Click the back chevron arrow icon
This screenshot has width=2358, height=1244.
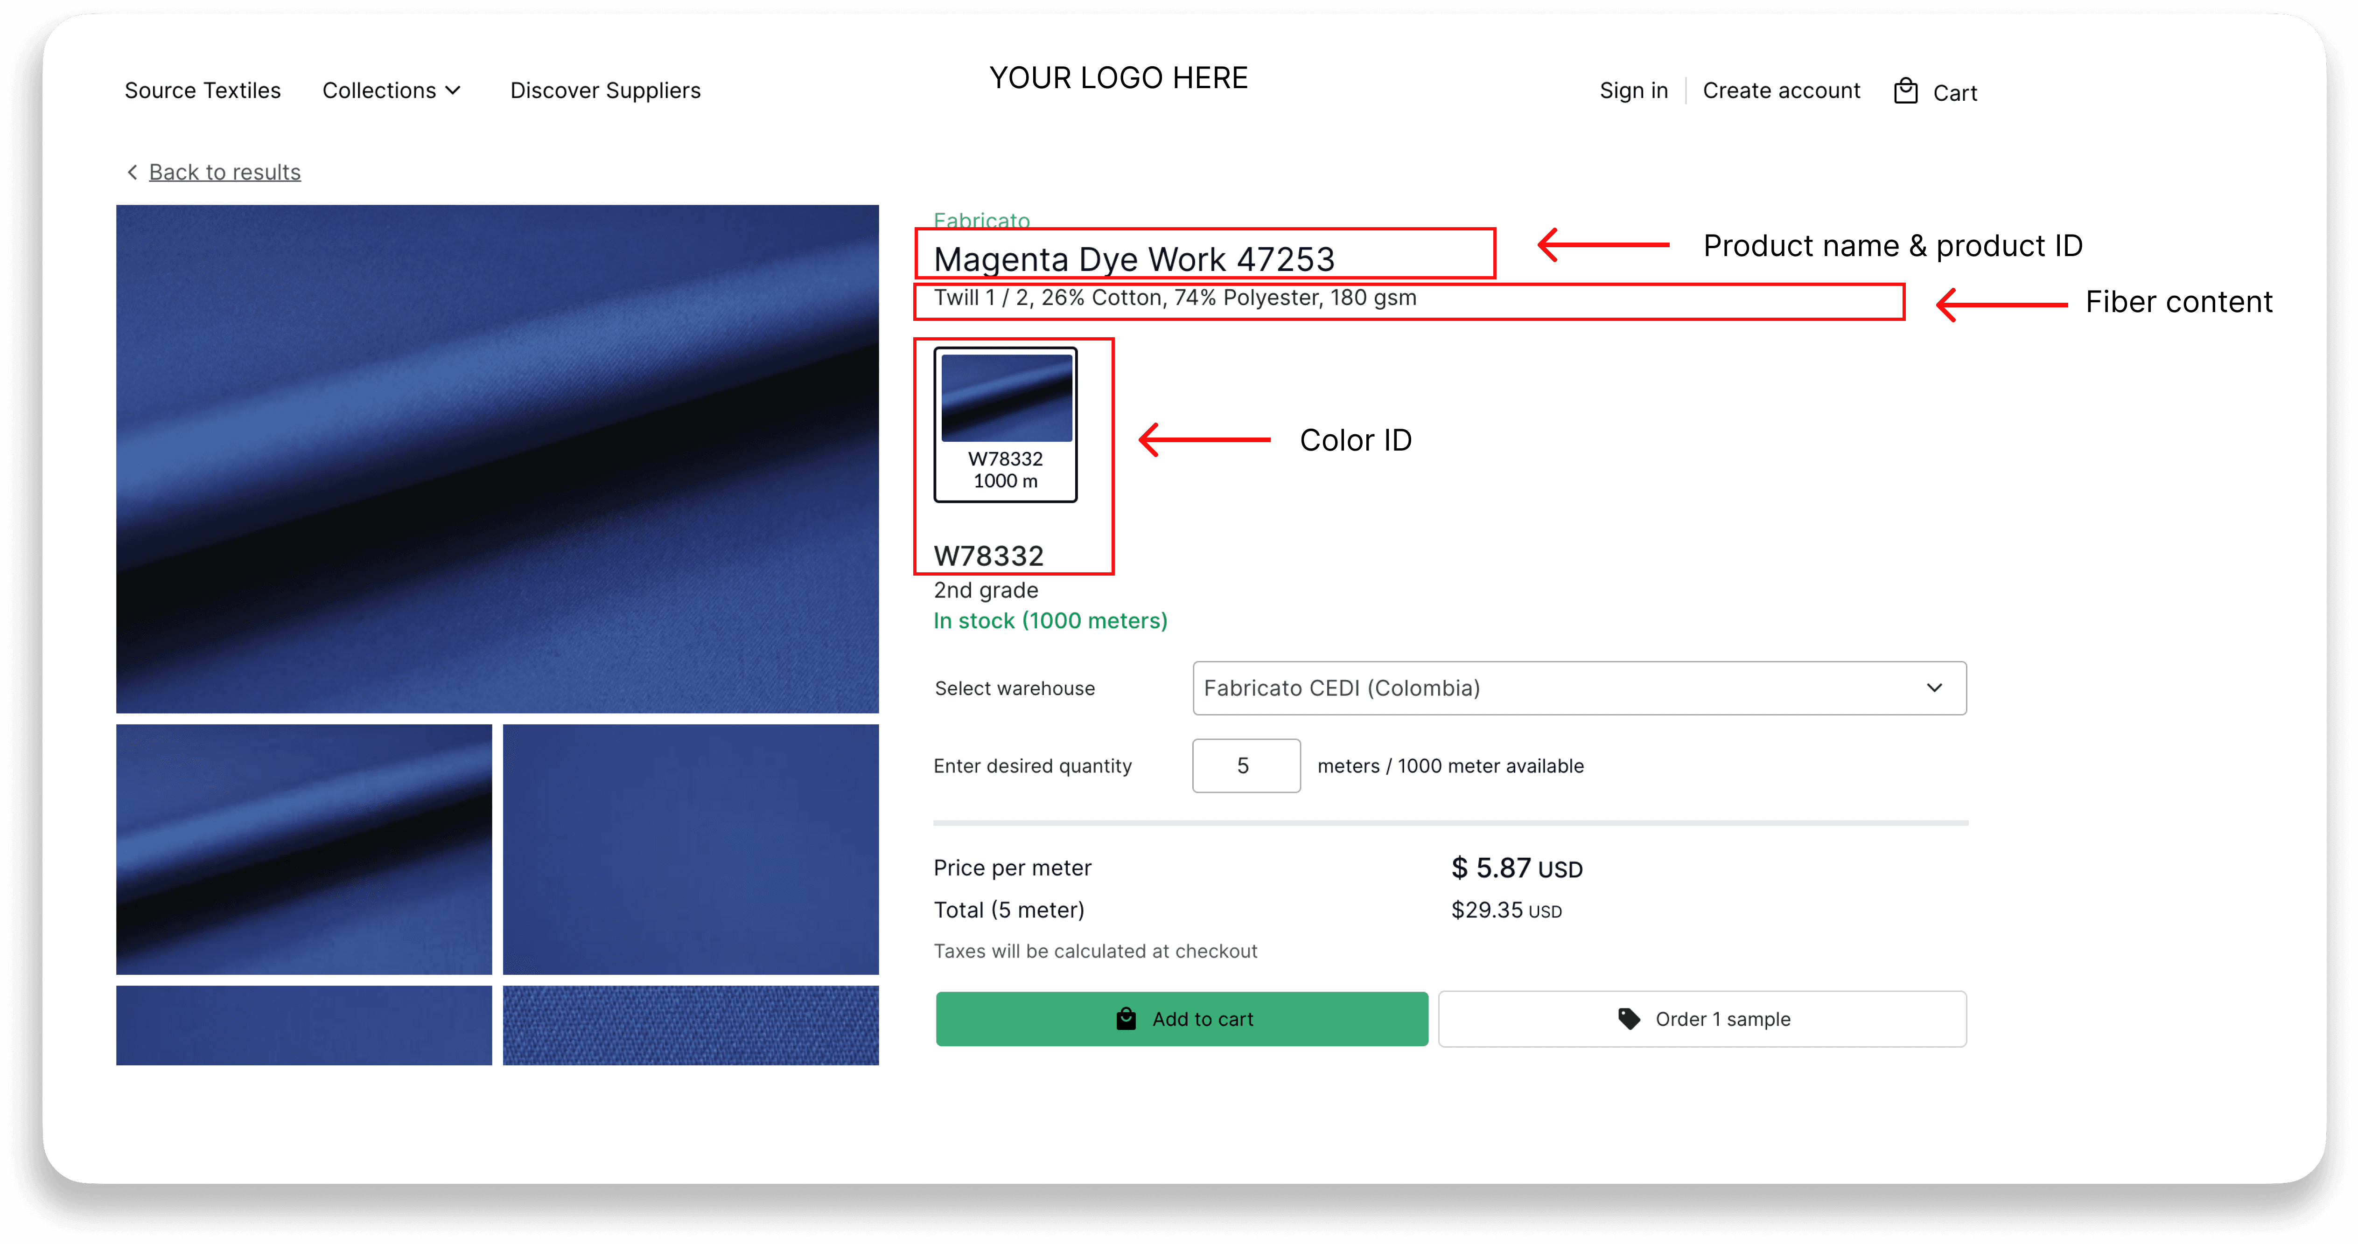click(133, 172)
